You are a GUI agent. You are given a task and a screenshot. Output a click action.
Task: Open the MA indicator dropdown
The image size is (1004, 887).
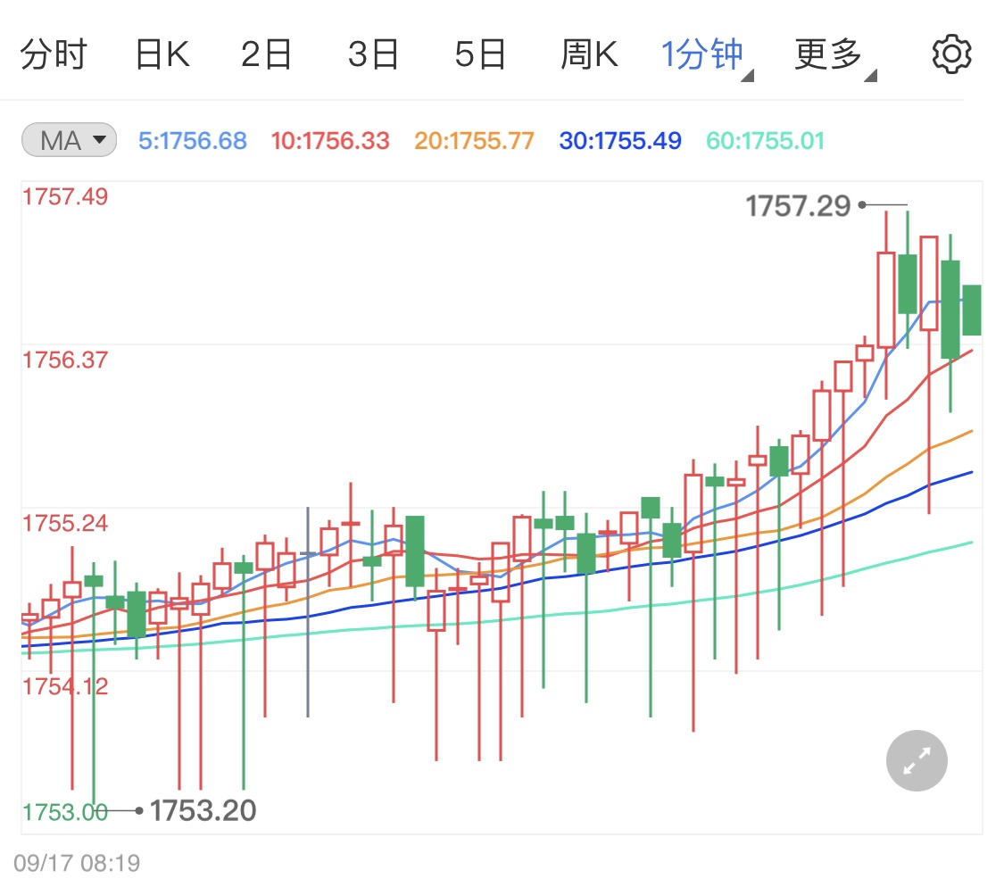[69, 139]
